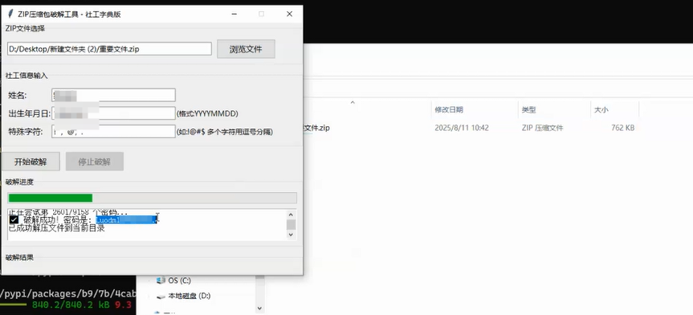693x315 pixels.
Task: Click the green checkmark in the log output
Action: (x=14, y=220)
